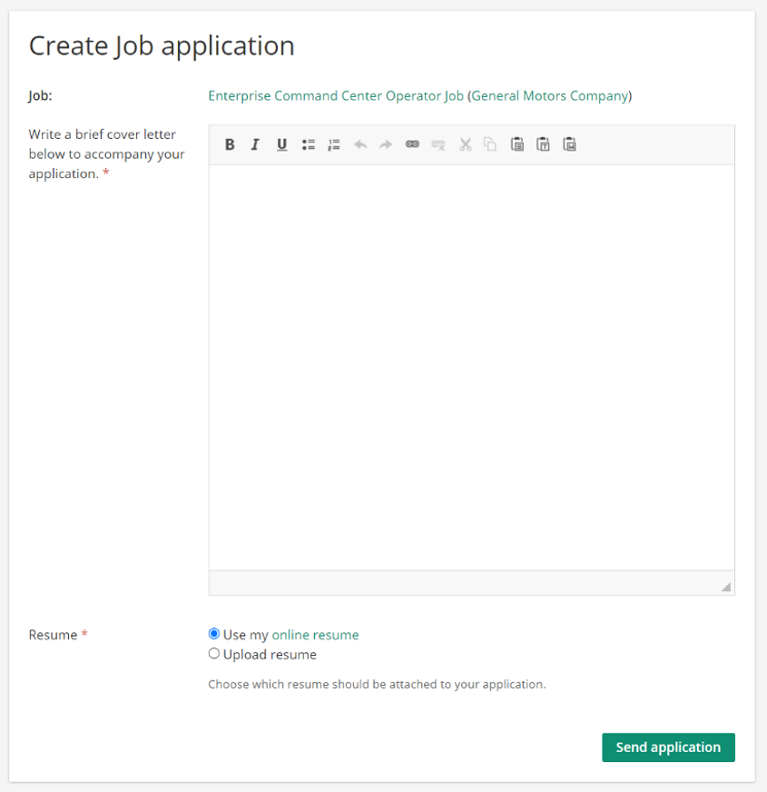Choose the Upload resume option

tap(214, 653)
